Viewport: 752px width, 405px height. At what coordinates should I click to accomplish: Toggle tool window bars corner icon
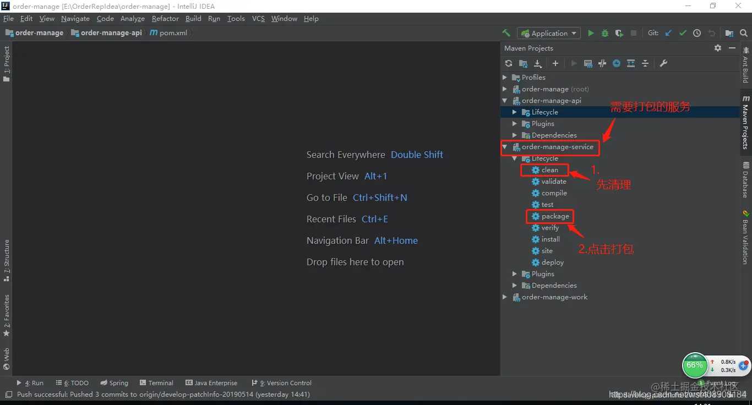coord(8,395)
